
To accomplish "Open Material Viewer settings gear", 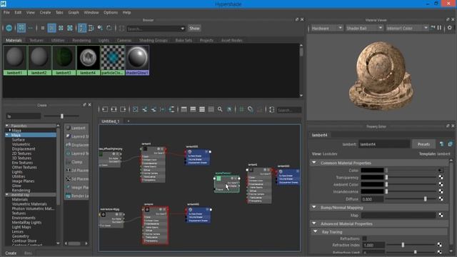I will pyautogui.click(x=450, y=28).
